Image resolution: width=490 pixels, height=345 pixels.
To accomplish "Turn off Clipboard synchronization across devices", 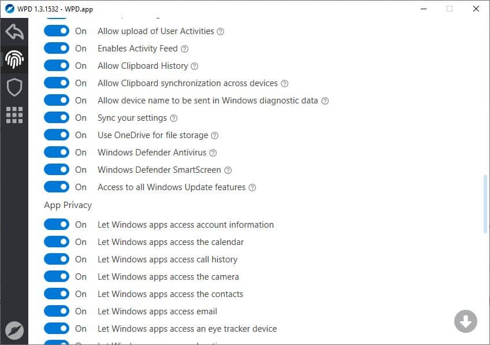I will (56, 83).
